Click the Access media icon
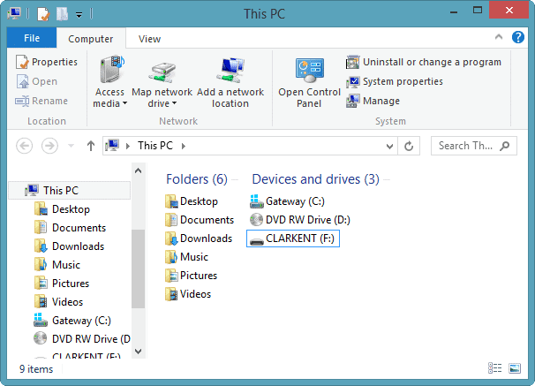Screen dimensions: 535x386 pyautogui.click(x=111, y=70)
